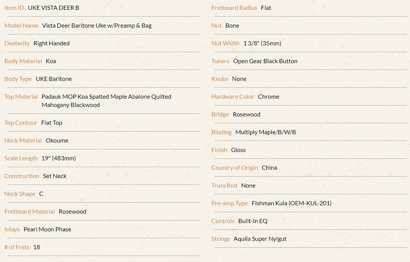This screenshot has height=262, width=410.
Task: Click the Set Neck construction value
Action: pyautogui.click(x=55, y=176)
